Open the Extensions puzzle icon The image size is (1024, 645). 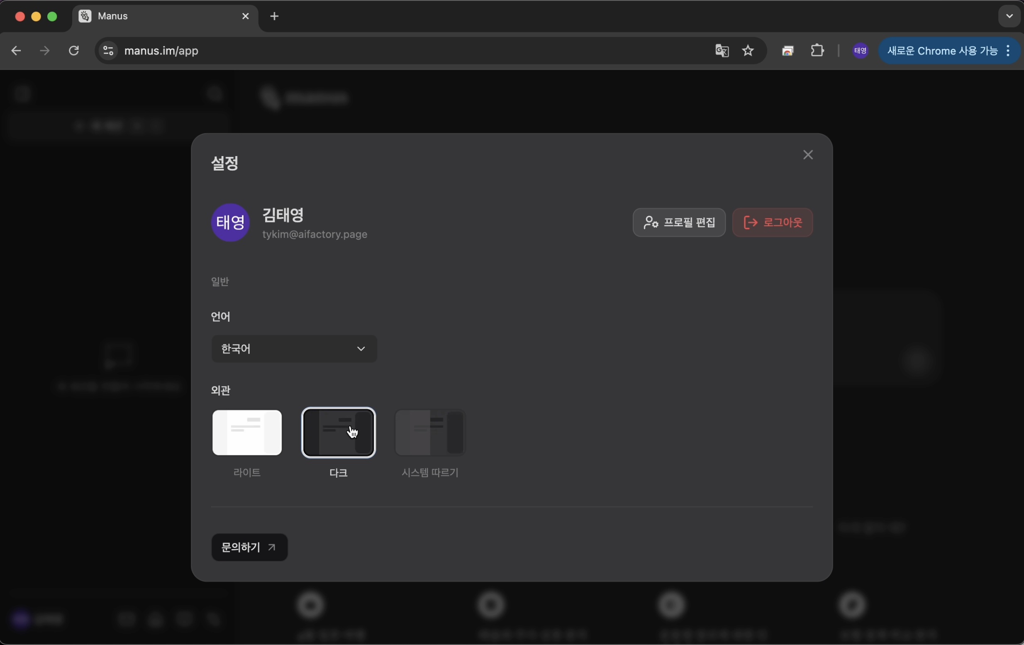[x=817, y=51]
